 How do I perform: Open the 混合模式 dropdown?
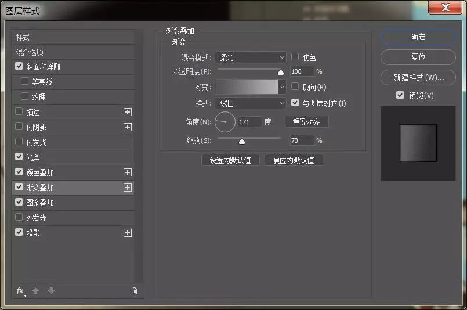point(250,57)
